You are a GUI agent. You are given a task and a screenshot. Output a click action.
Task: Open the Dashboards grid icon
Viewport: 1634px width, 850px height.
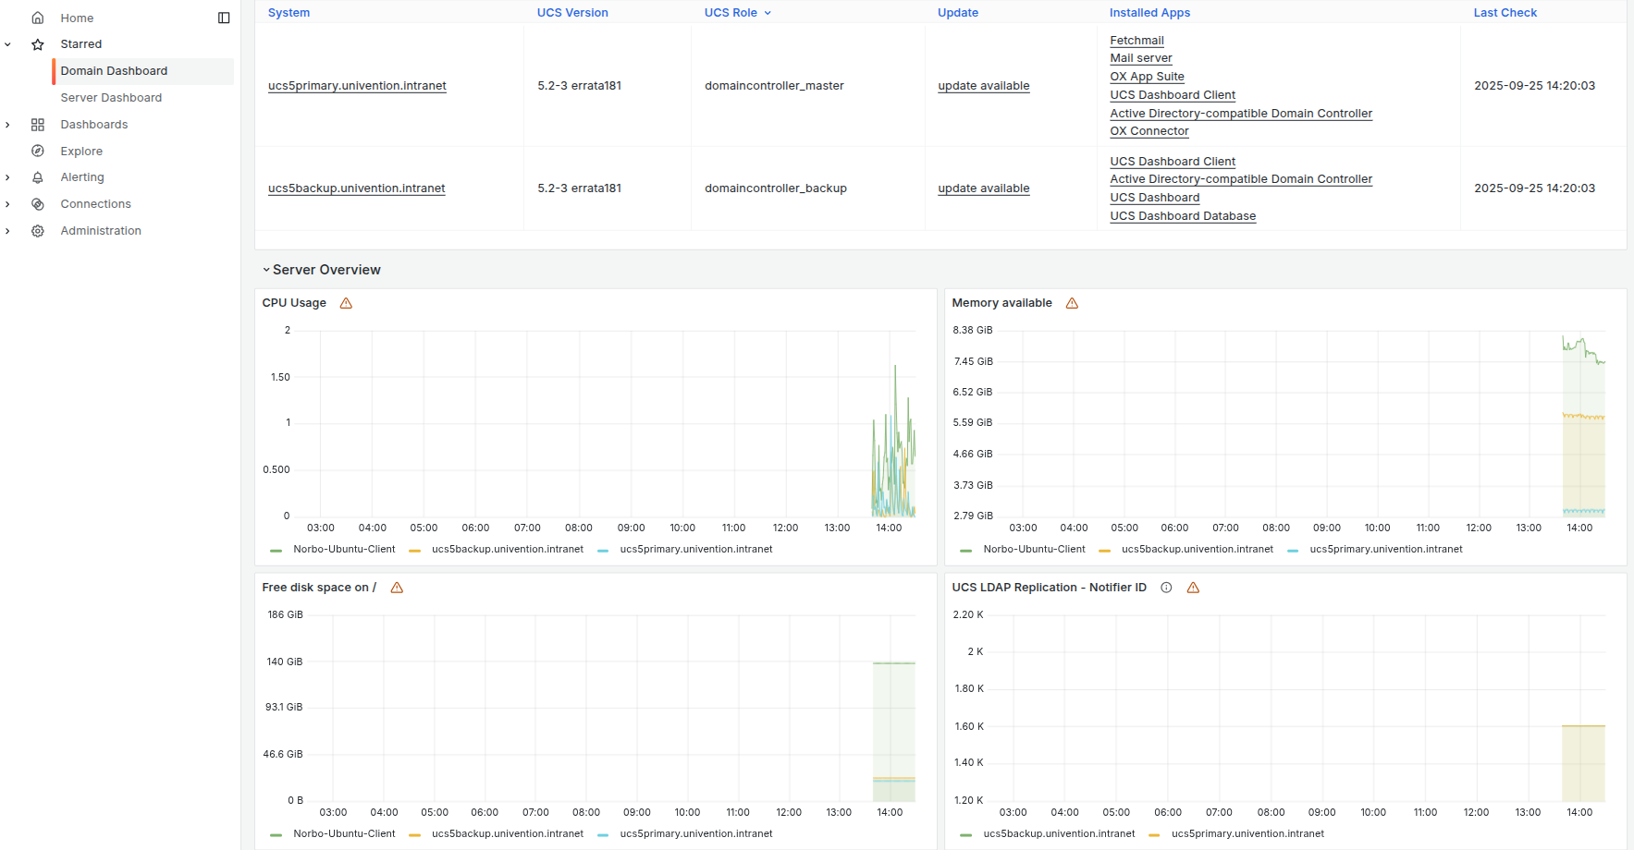(x=37, y=124)
